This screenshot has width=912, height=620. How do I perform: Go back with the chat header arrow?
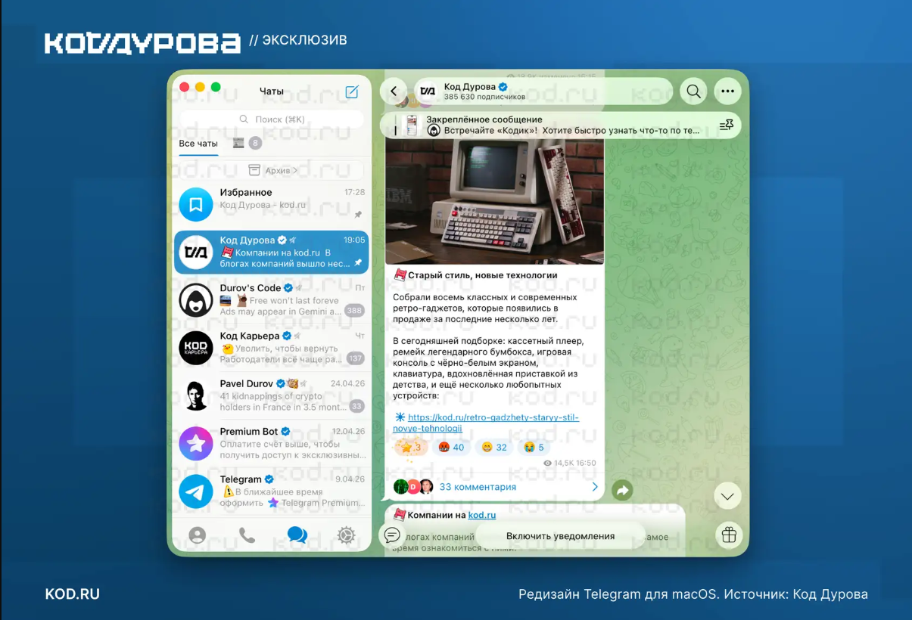394,91
